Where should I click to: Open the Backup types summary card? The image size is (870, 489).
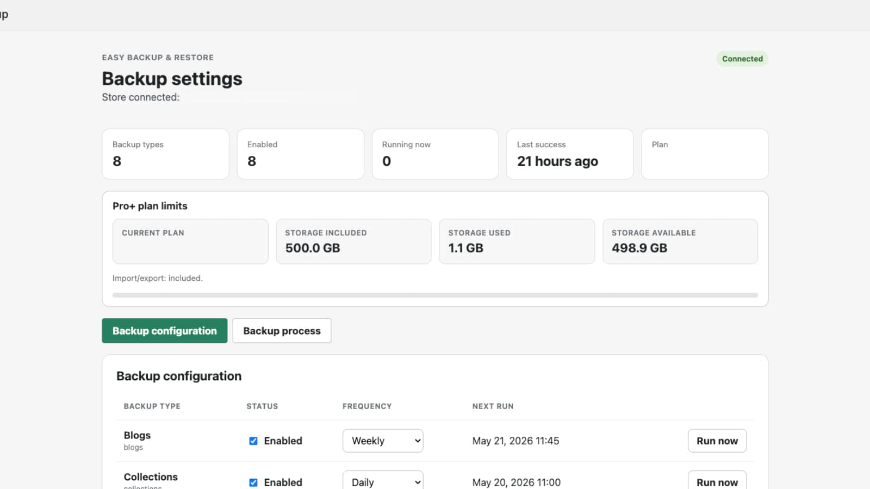(165, 154)
